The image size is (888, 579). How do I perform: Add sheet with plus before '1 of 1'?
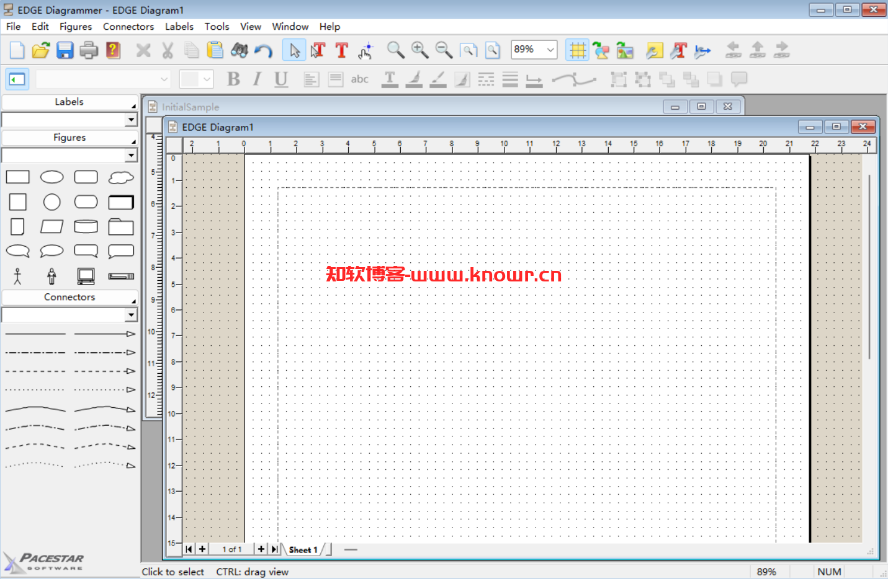[x=202, y=549]
